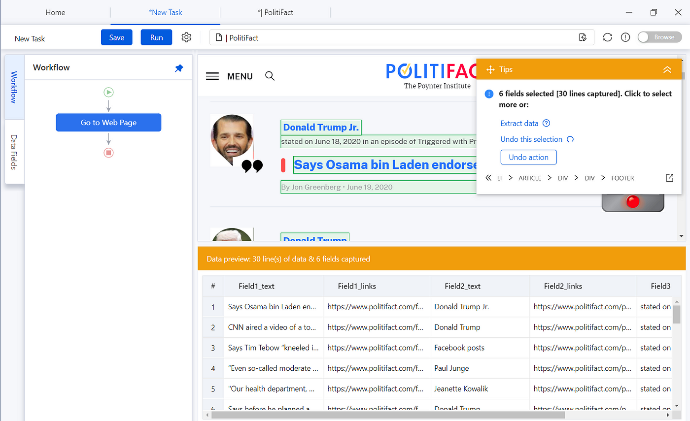The width and height of the screenshot is (690, 421).
Task: Click the cell 'Facebook posts'
Action: point(480,348)
